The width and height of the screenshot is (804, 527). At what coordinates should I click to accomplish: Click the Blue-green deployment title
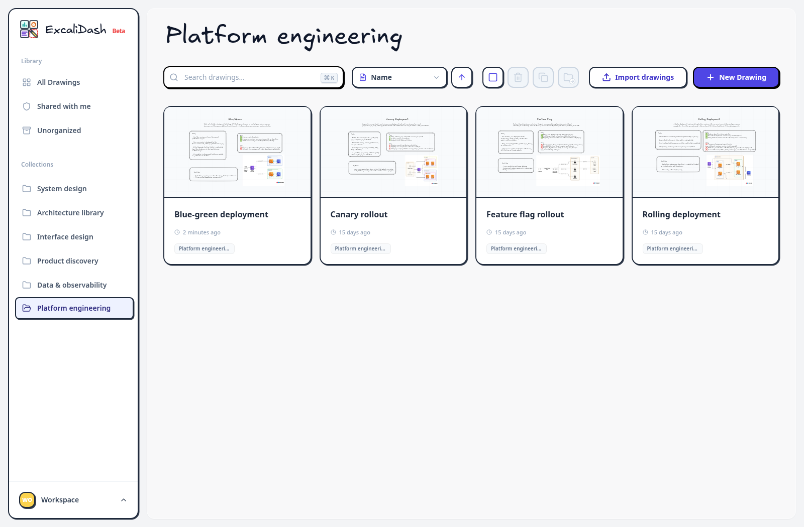221,214
